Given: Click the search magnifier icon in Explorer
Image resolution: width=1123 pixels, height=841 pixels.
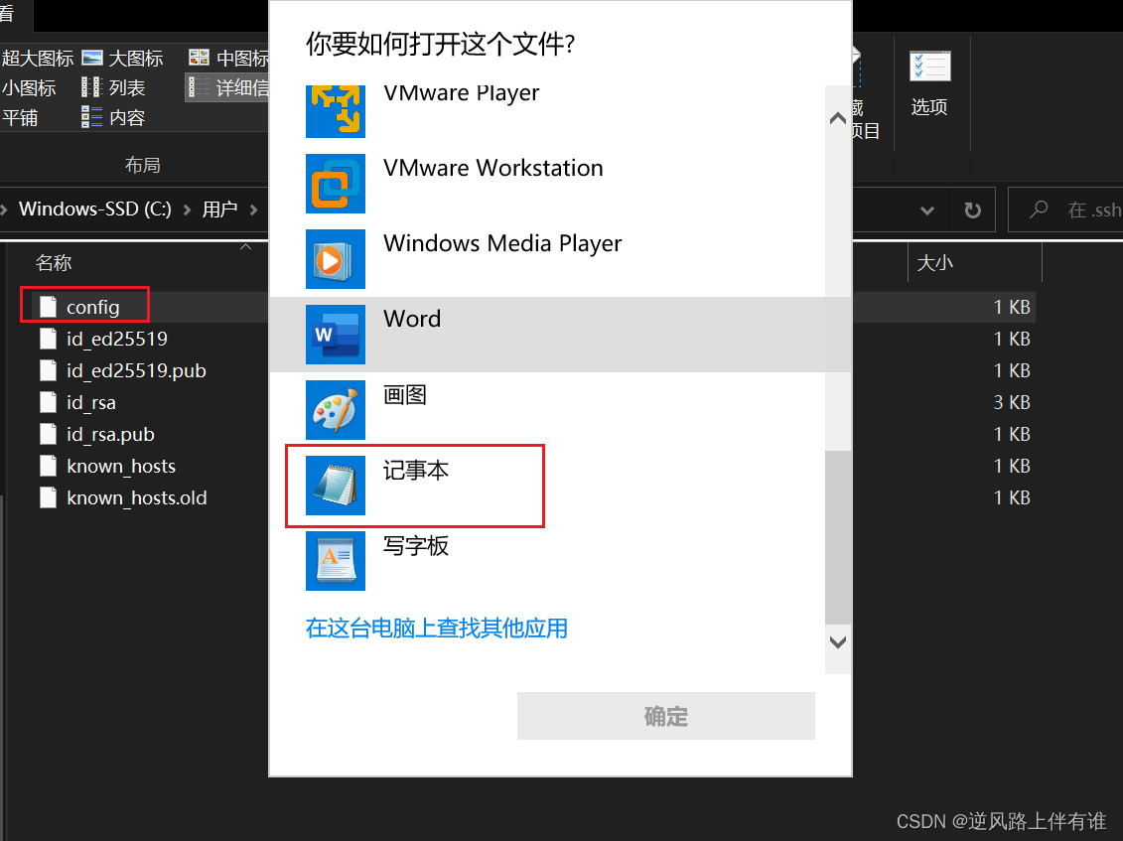Looking at the screenshot, I should (1038, 210).
